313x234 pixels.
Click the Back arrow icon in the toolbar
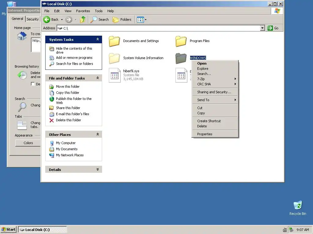point(47,19)
